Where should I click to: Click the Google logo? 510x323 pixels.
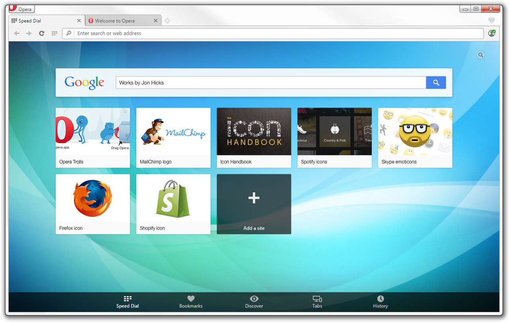(x=84, y=83)
